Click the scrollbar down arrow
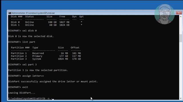 pyautogui.click(x=181, y=98)
